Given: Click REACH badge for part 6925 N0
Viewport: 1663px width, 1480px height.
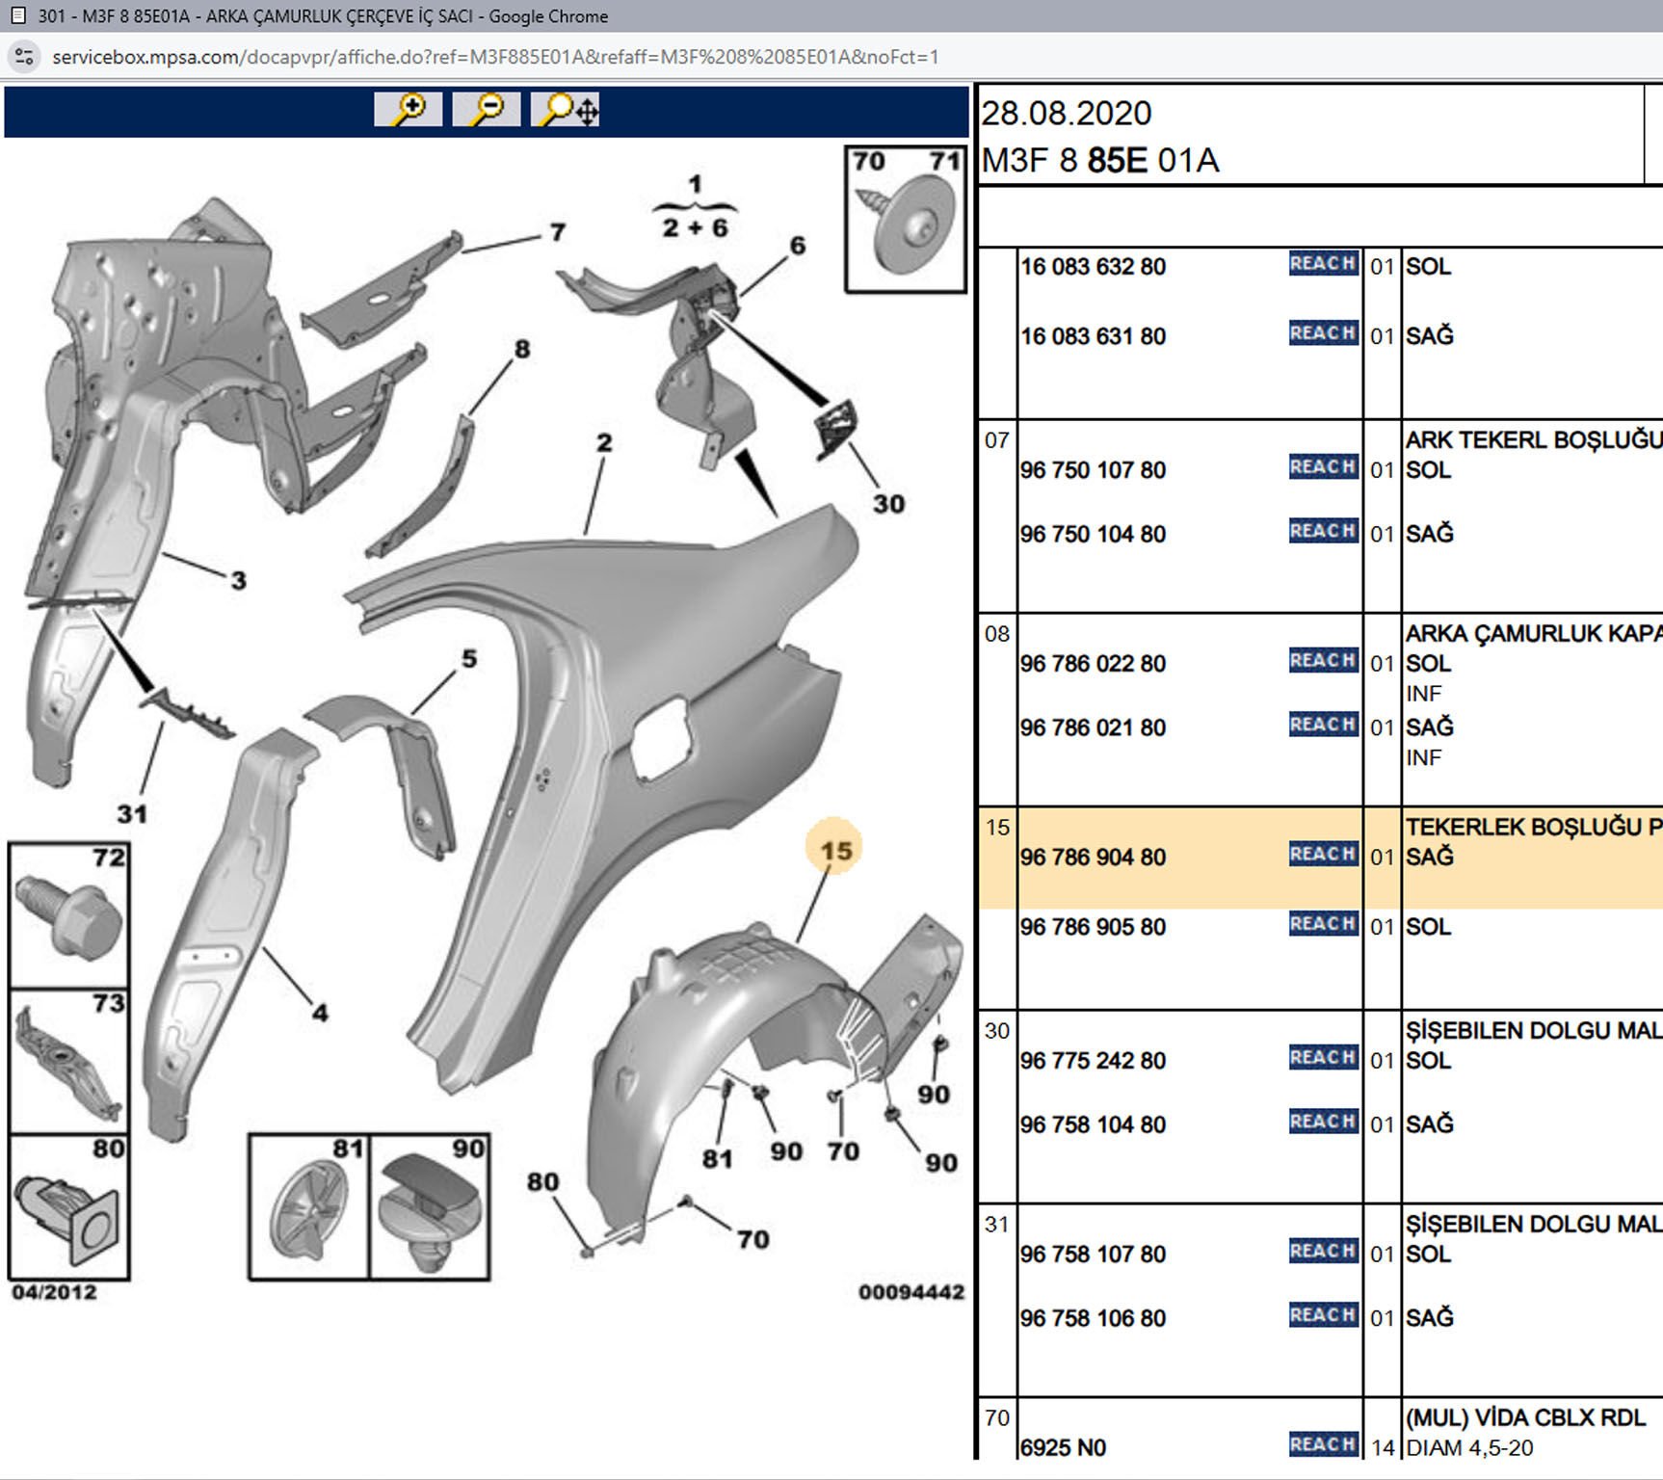Looking at the screenshot, I should point(1323,1444).
